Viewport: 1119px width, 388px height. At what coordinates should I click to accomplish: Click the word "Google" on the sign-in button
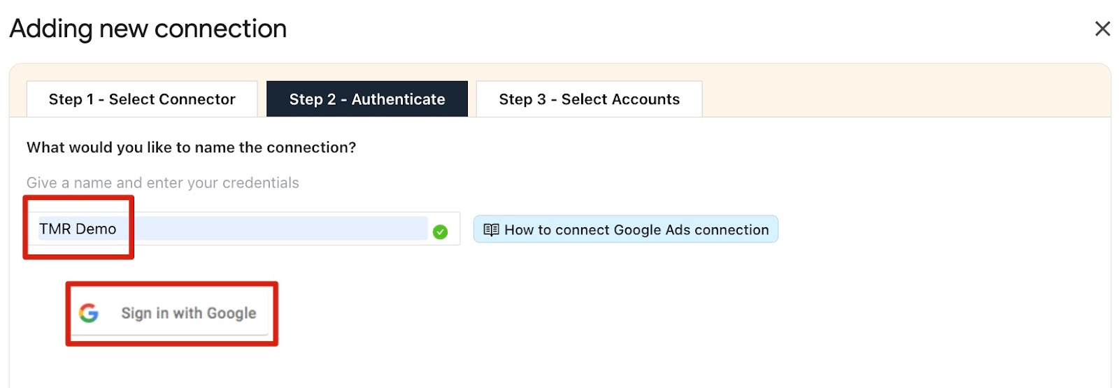coord(231,313)
